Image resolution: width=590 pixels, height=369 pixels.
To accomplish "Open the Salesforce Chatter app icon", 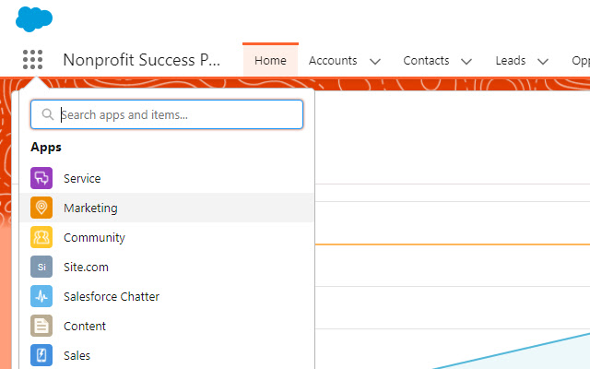I will tap(41, 296).
